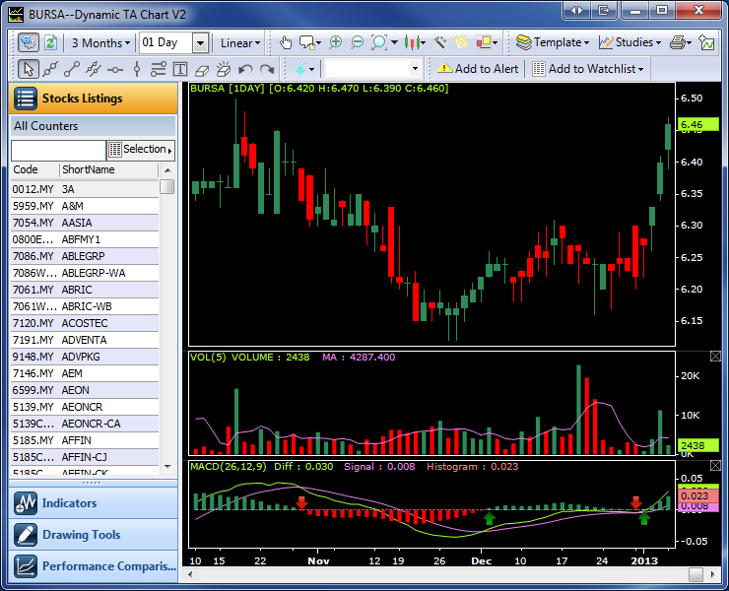729x591 pixels.
Task: Select stock row 7191.MY ADVENTA
Action: (85, 340)
